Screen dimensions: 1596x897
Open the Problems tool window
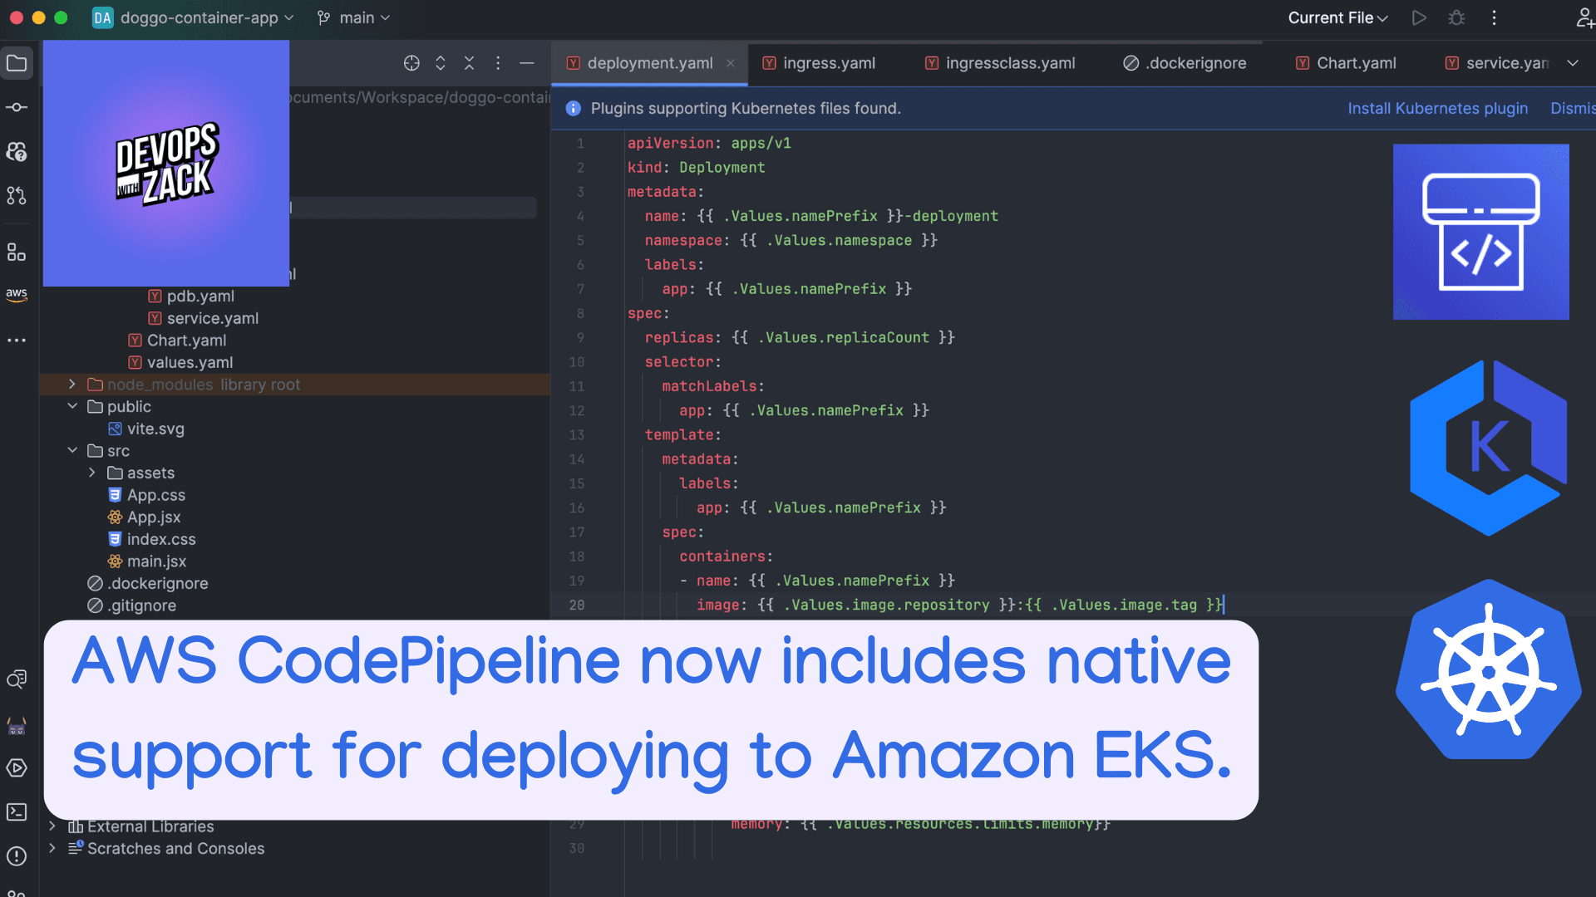[17, 855]
